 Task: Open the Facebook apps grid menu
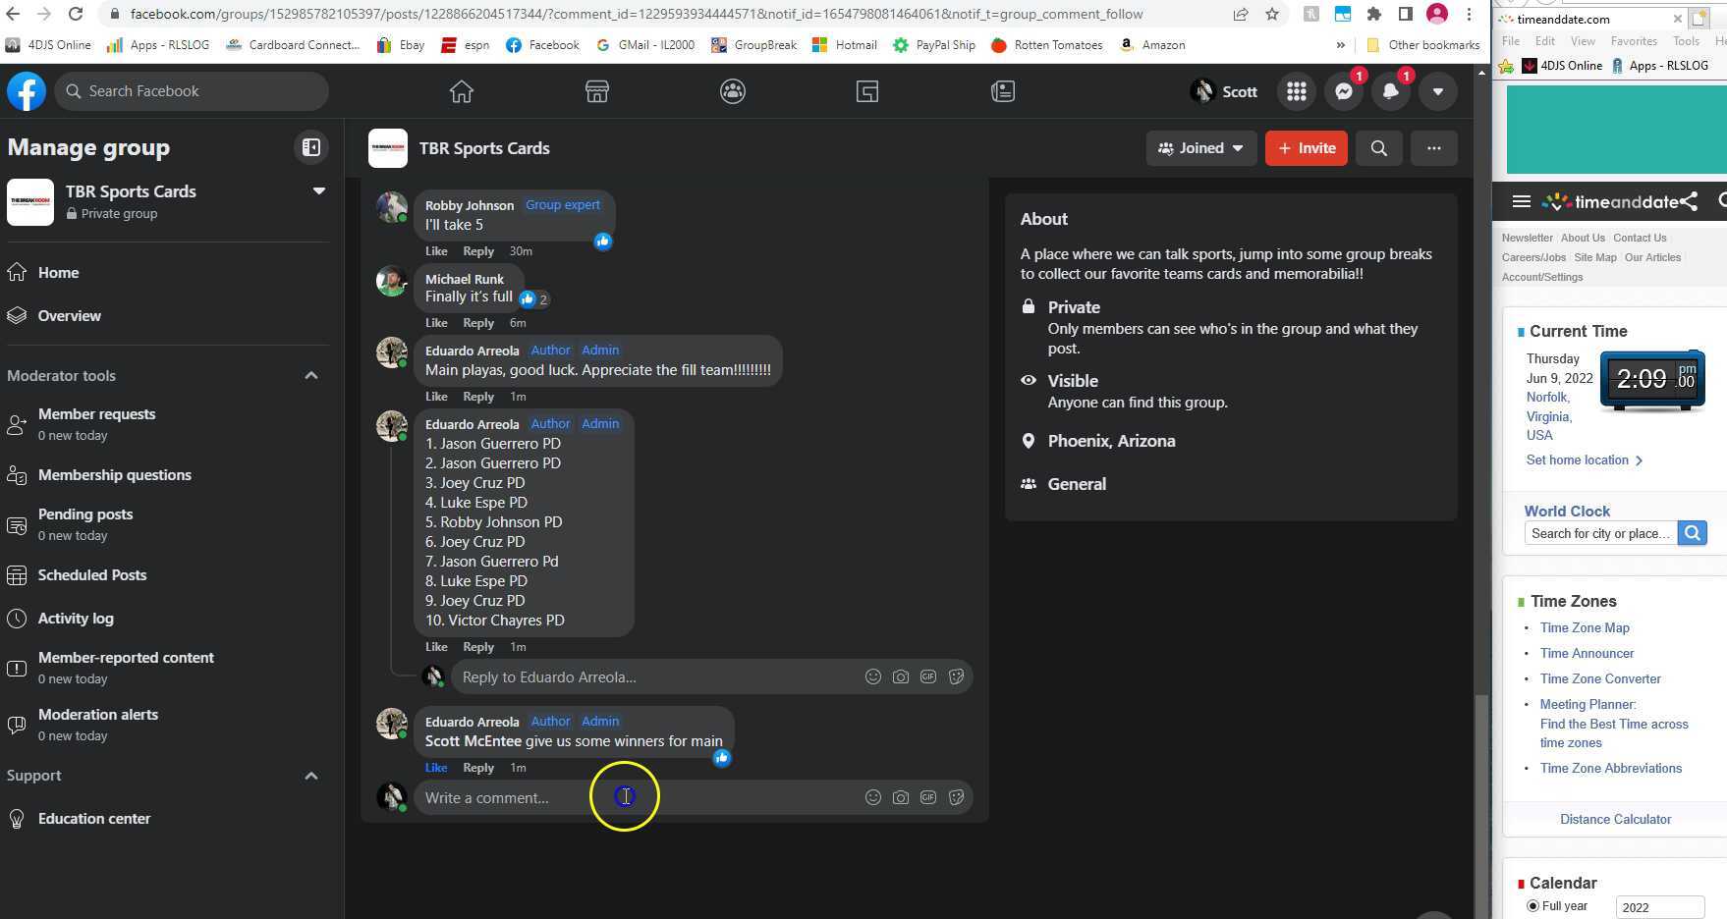pyautogui.click(x=1296, y=91)
